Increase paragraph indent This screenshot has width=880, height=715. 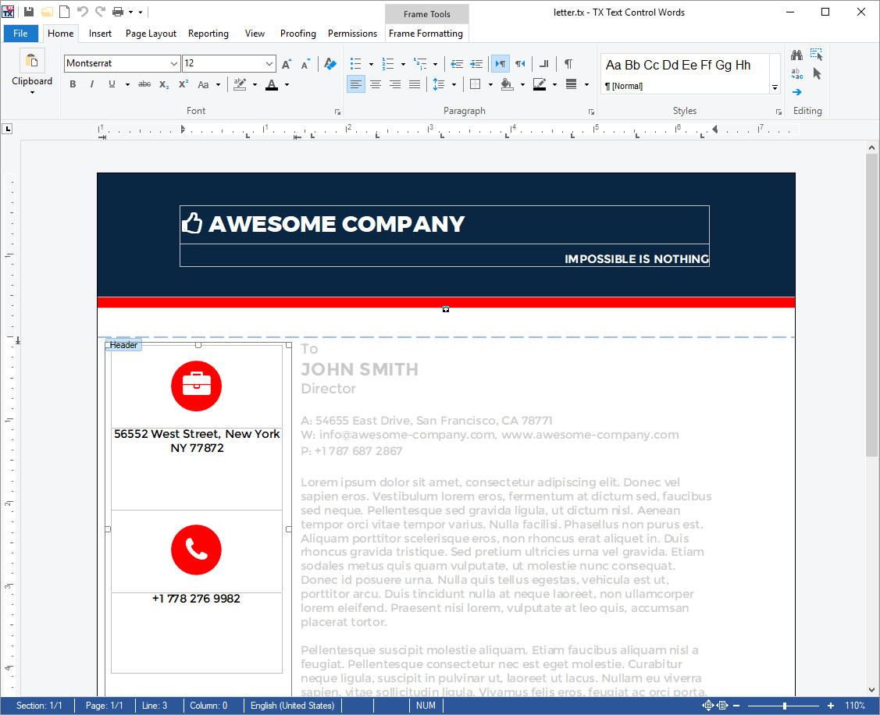pos(476,64)
